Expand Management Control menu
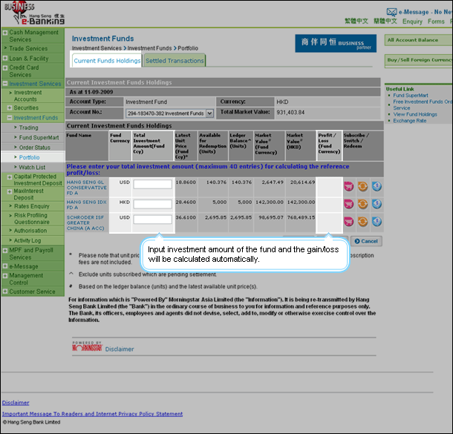453x434 pixels. click(5, 275)
